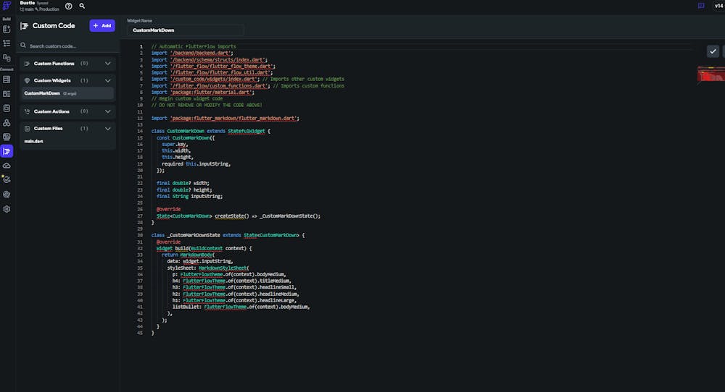The height and width of the screenshot is (392, 725).
Task: Open the help question mark icon
Action: 69,6
